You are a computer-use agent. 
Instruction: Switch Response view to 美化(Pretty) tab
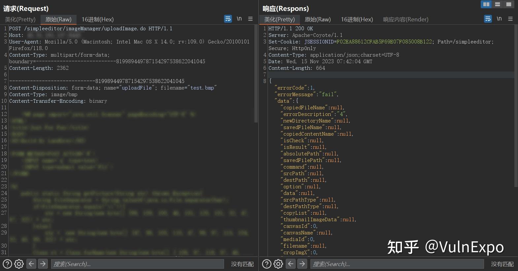pyautogui.click(x=279, y=19)
